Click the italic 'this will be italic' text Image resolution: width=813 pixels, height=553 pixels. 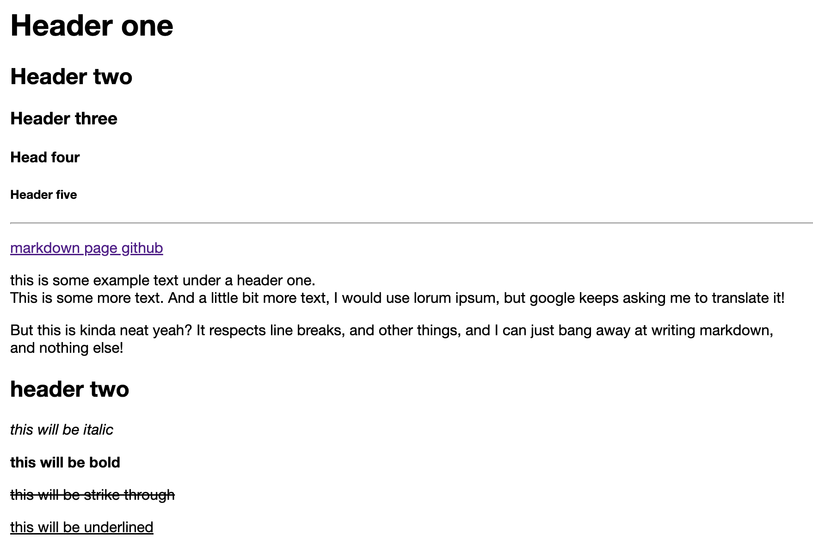62,430
